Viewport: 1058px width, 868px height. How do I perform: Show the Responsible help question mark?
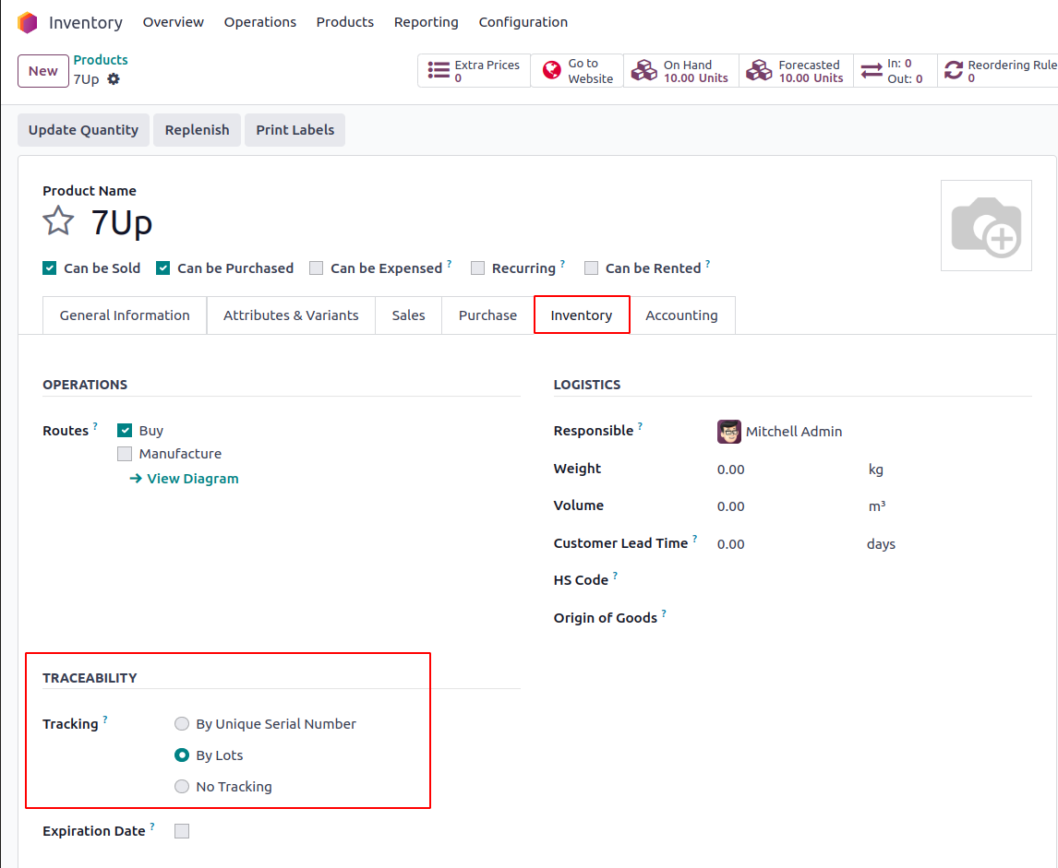640,426
